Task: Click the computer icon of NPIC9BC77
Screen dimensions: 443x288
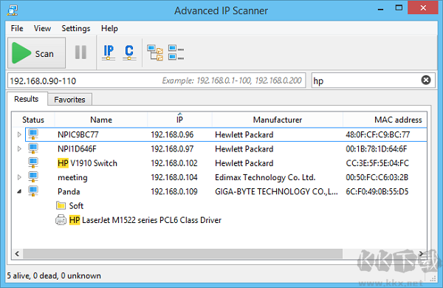Action: (33, 134)
